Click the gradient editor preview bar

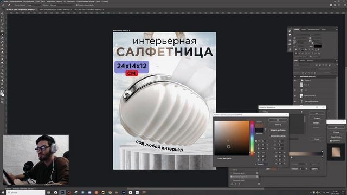tap(306, 154)
